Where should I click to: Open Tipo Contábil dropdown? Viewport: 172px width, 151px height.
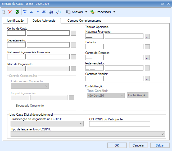tap(106, 96)
